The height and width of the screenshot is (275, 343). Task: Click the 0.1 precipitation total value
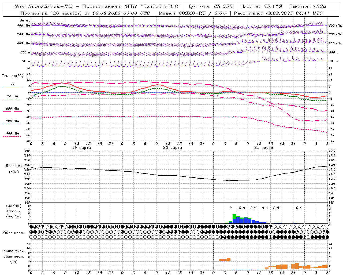pyautogui.click(x=299, y=208)
